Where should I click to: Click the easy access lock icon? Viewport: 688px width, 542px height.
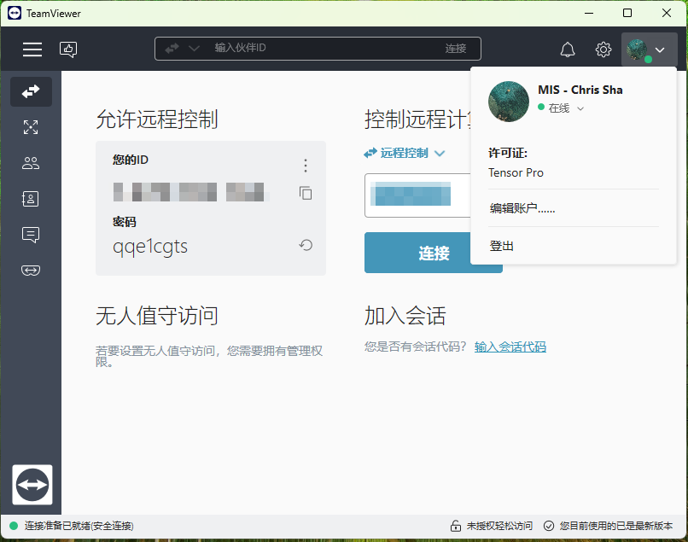point(456,525)
